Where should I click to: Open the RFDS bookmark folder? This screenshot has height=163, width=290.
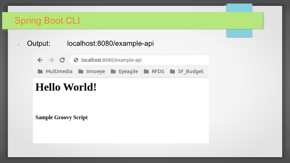(154, 71)
